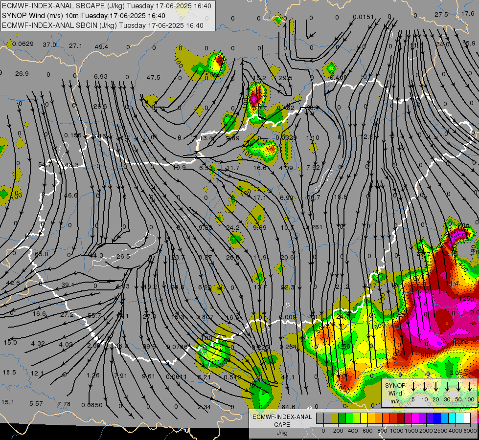Click the 47.5 value on the map
The width and height of the screenshot is (479, 440).
(153, 78)
